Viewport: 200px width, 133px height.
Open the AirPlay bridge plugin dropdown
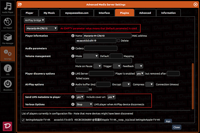[x=34, y=20]
